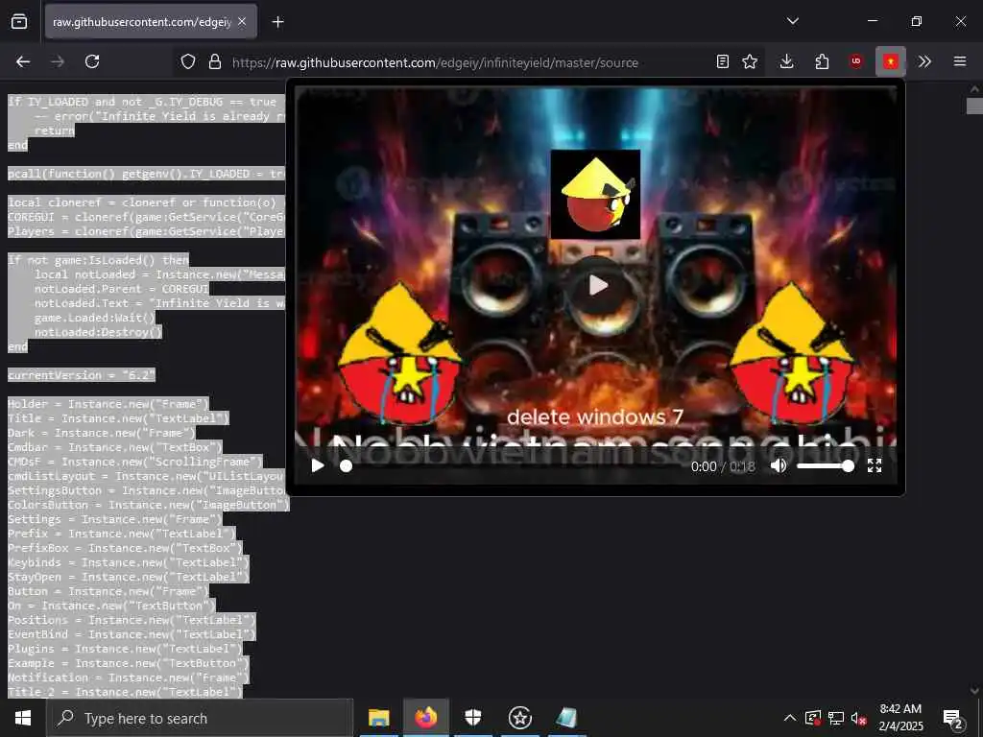Click the 'StayOpen = Instance.new' line
The width and height of the screenshot is (983, 737).
pos(128,577)
